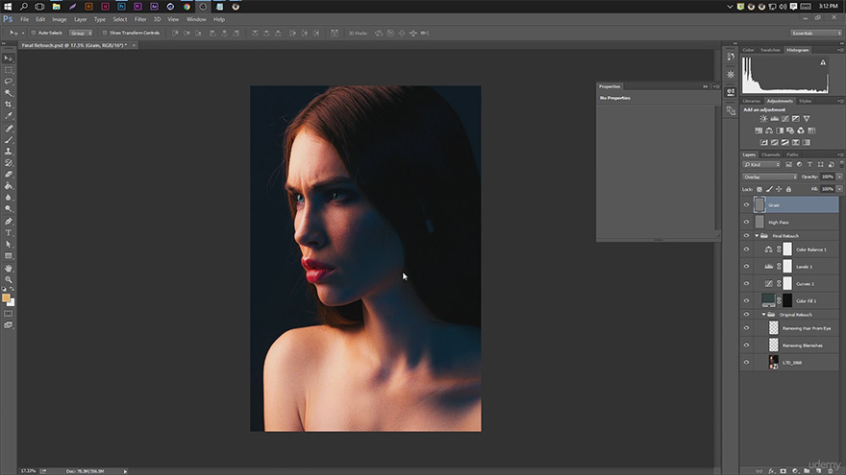The image size is (846, 475).
Task: Open the Opacity slider dropdown arrow
Action: (x=839, y=177)
